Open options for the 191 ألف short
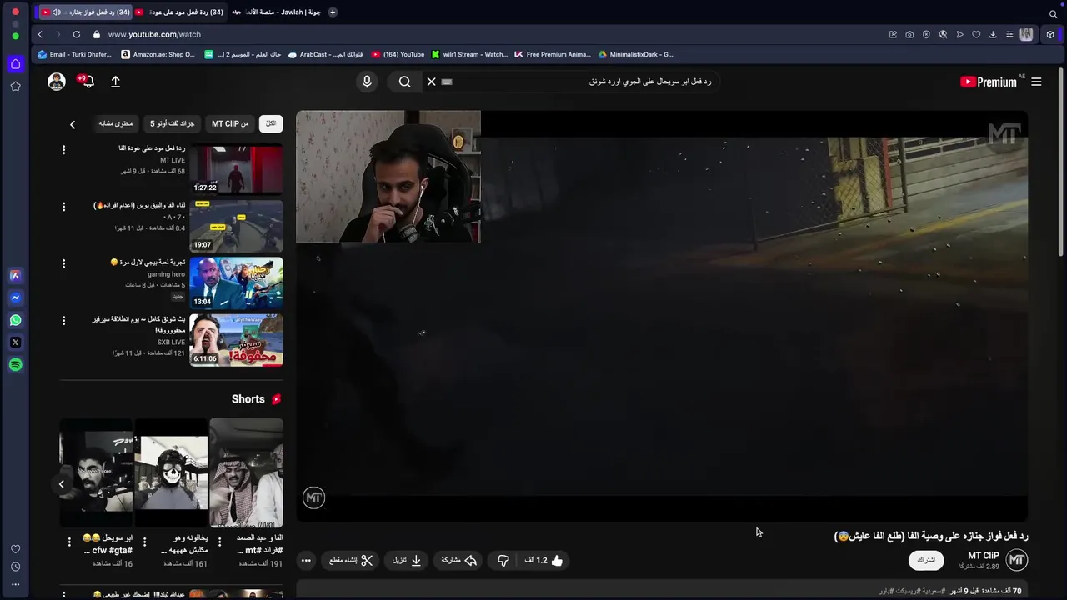This screenshot has height=600, width=1067. click(x=219, y=542)
